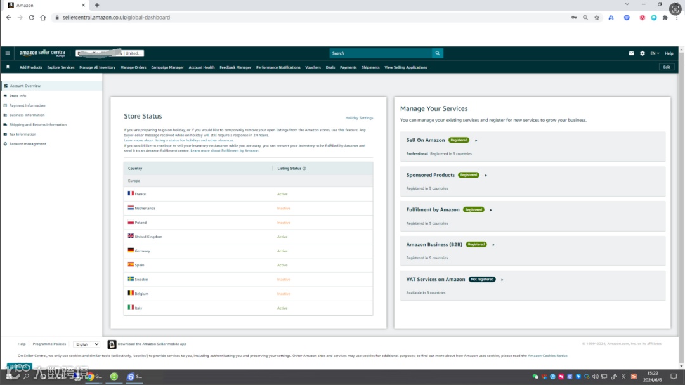Click the France Active status

click(x=282, y=194)
